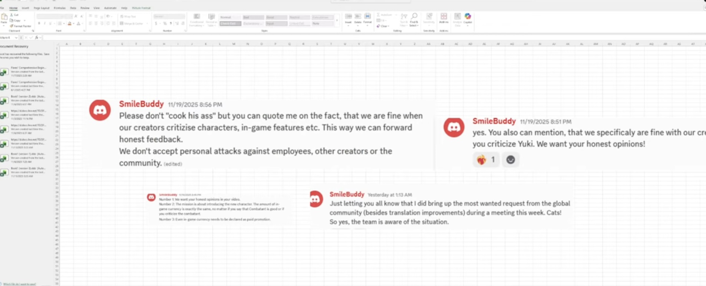
Task: Click the 'Which file do I want to save?' link
Action: point(20,284)
